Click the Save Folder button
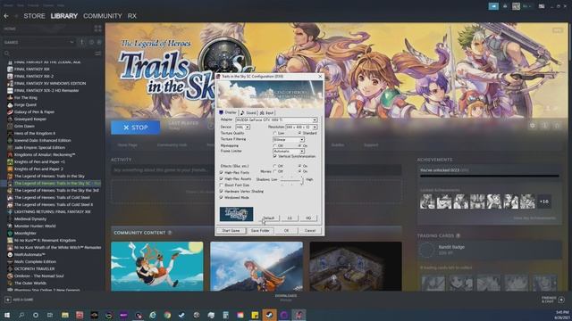 point(260,231)
